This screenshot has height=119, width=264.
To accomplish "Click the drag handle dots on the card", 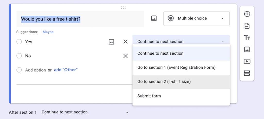I will click(x=123, y=7).
